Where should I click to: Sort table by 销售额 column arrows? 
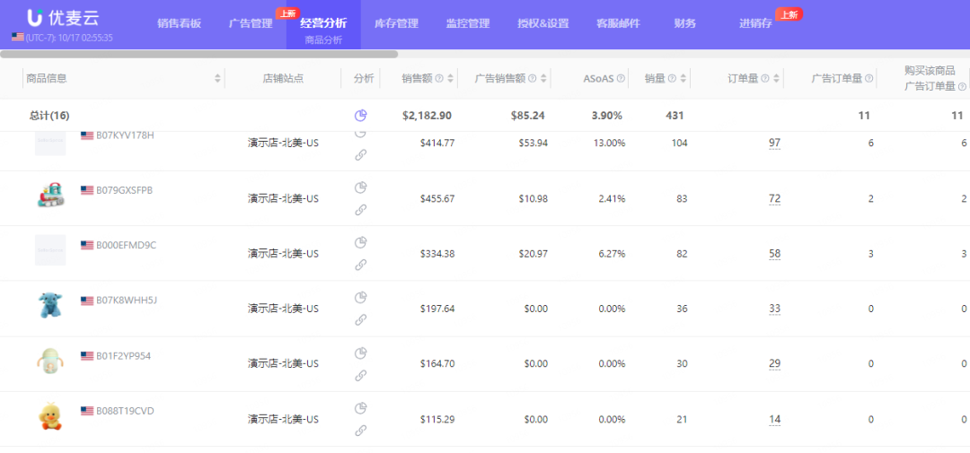tap(450, 78)
